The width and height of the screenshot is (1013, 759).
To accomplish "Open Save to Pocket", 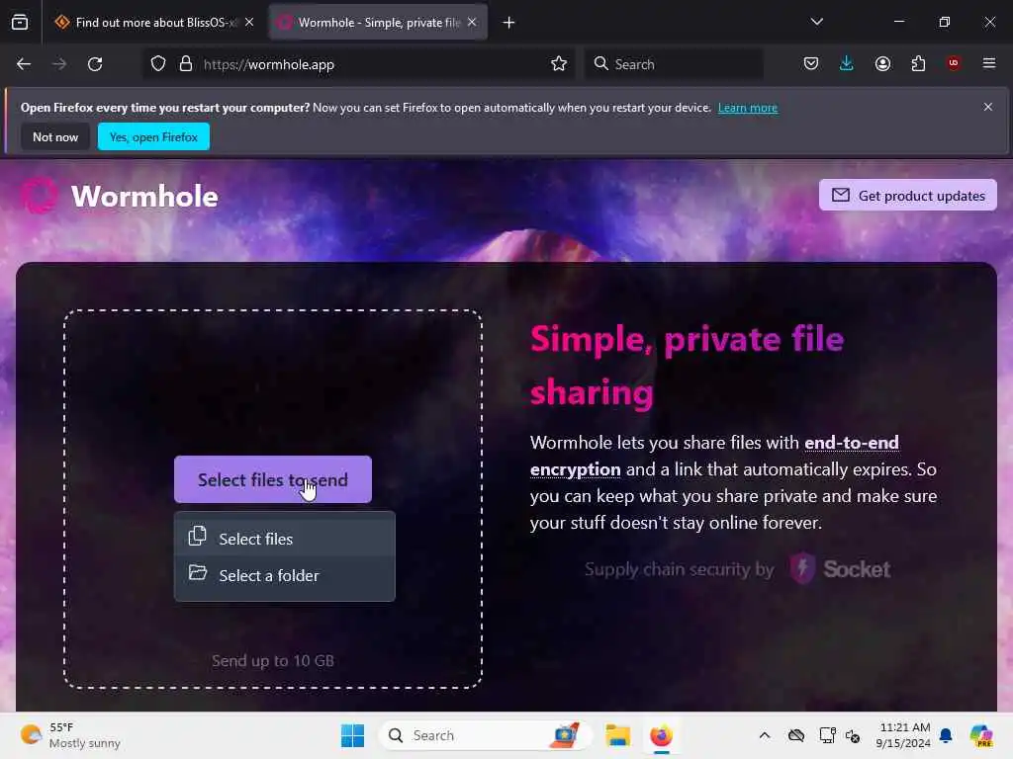I will [x=811, y=63].
